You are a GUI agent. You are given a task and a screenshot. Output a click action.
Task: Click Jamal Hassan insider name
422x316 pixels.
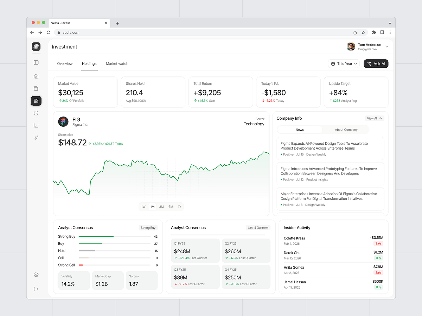(295, 282)
